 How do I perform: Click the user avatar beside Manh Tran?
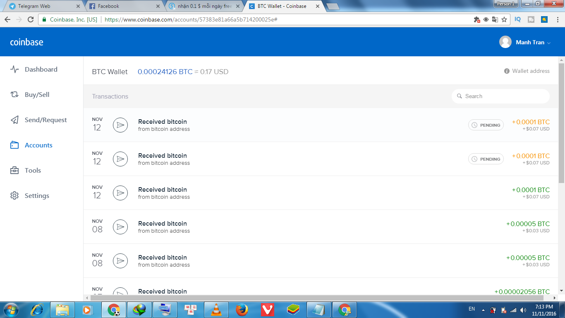pyautogui.click(x=505, y=42)
